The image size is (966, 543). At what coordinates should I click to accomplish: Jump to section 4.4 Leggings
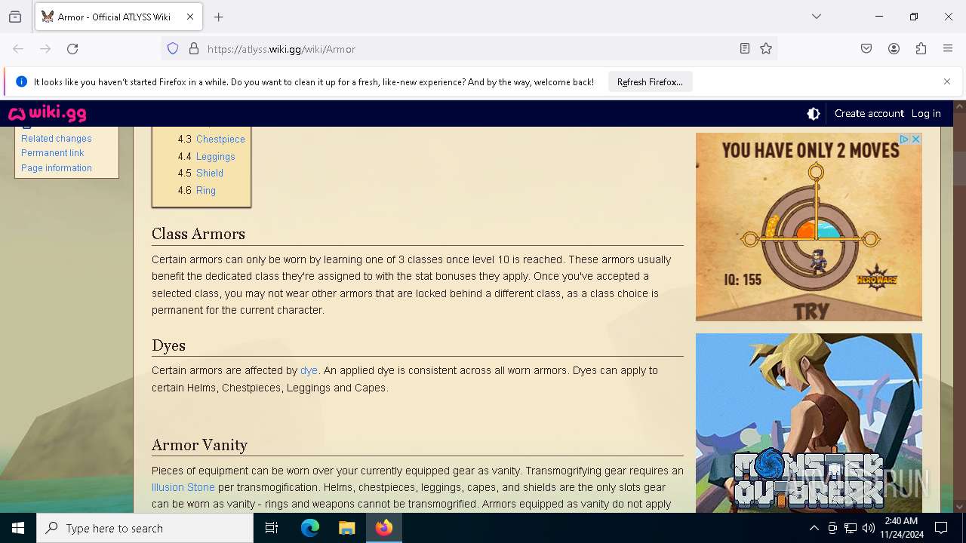(x=216, y=157)
